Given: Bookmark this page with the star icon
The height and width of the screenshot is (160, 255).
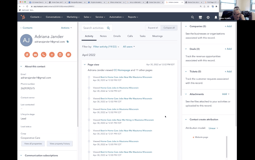Looking at the screenshot, I should (208, 6).
